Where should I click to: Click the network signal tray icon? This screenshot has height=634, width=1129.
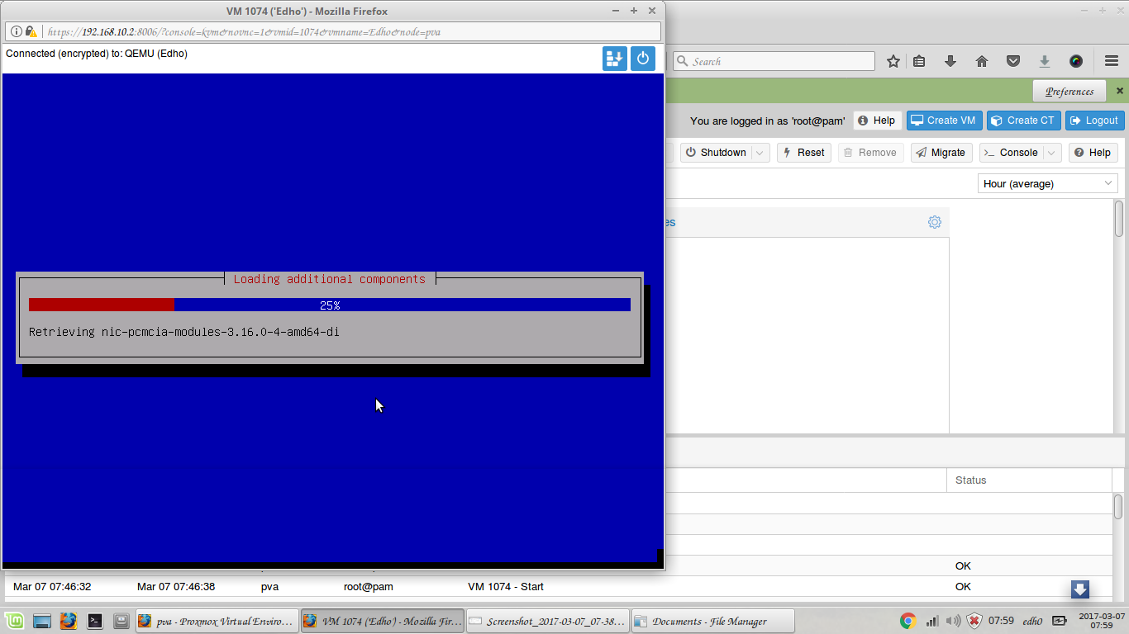pyautogui.click(x=931, y=621)
